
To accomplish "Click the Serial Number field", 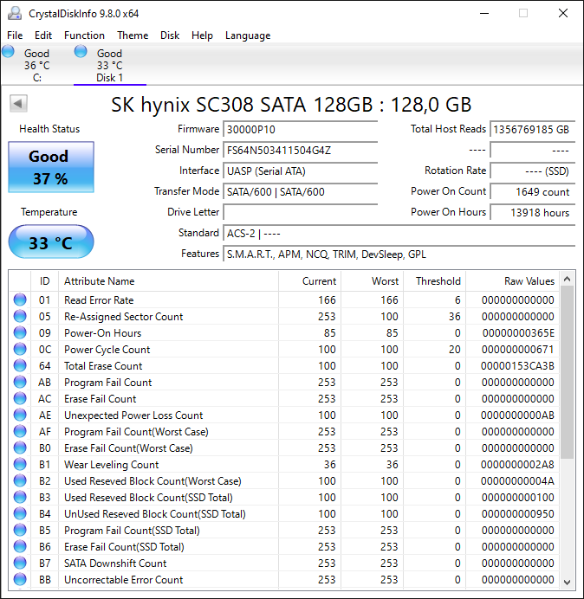I will click(x=300, y=150).
